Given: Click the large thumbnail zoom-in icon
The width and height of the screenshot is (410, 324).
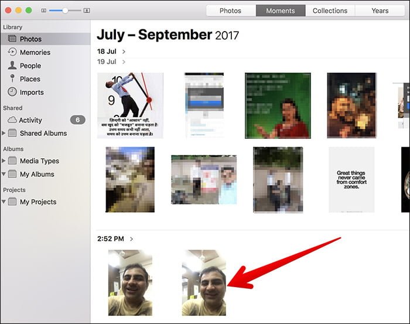Looking at the screenshot, I should [87, 11].
